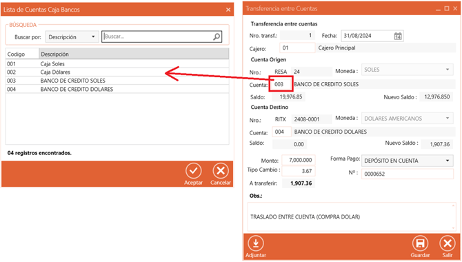
Task: Click the search magnifier icon in Buscar field
Action: tap(217, 37)
